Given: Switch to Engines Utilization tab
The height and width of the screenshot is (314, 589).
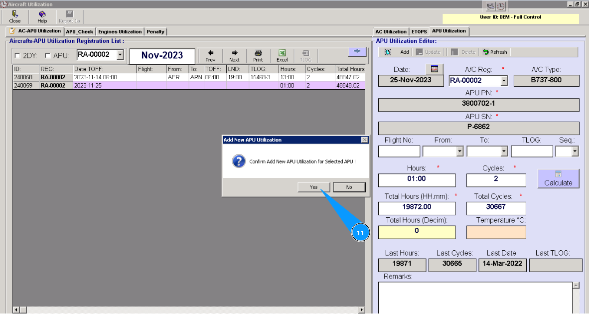Looking at the screenshot, I should tap(120, 32).
